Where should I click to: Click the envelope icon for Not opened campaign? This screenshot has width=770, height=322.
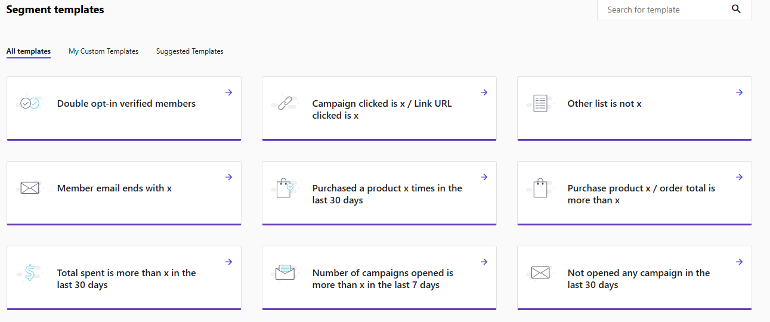point(540,273)
